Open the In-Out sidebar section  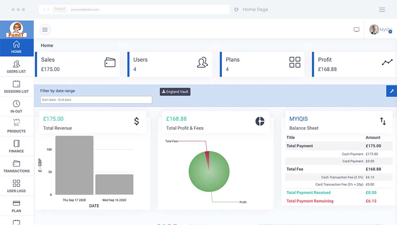click(16, 106)
